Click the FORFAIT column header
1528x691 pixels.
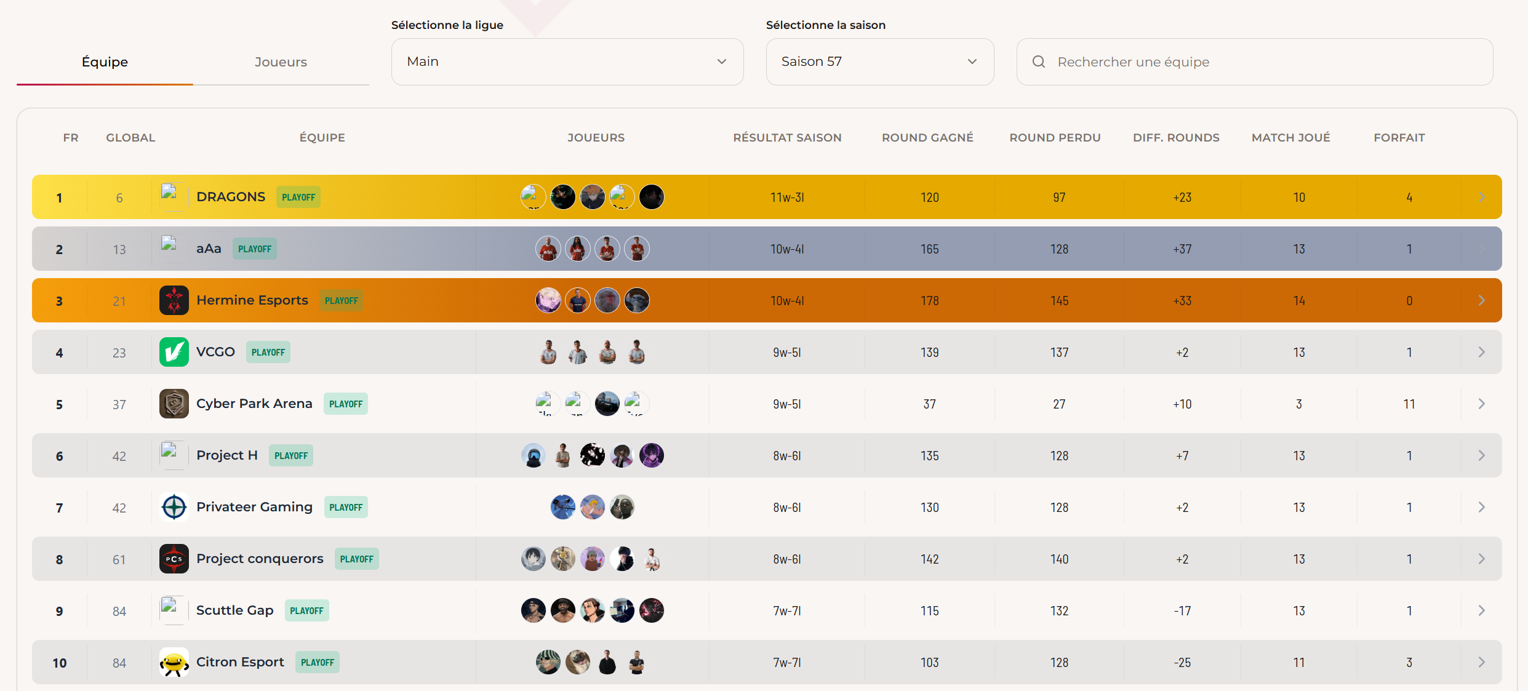click(1399, 138)
